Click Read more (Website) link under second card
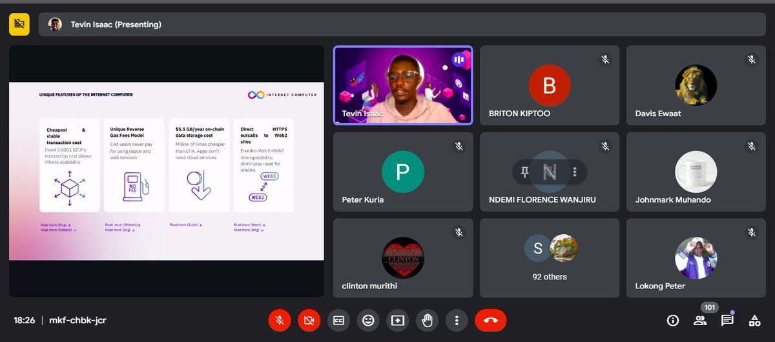Screen dimensions: 775x342 (123, 225)
